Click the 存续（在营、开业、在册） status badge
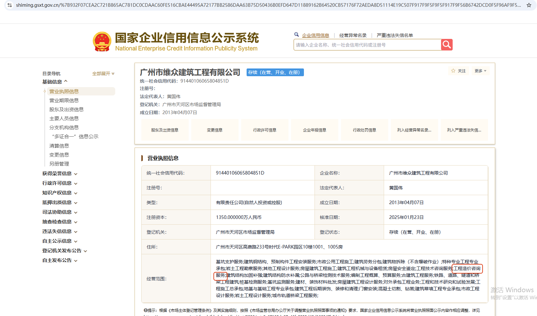The width and height of the screenshot is (537, 316). click(x=275, y=72)
